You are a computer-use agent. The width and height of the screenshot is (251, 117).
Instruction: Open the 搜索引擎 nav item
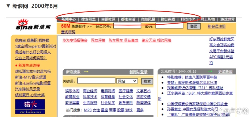(x=88, y=19)
